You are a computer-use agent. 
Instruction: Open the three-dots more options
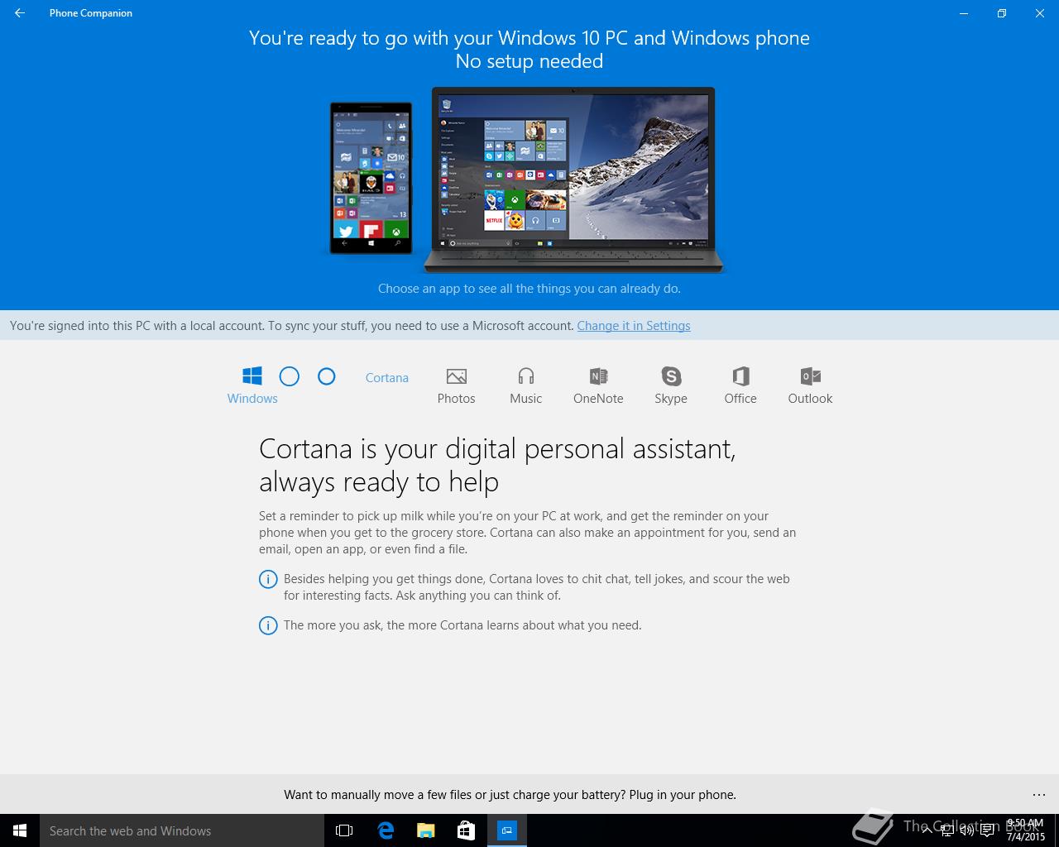click(x=1039, y=795)
